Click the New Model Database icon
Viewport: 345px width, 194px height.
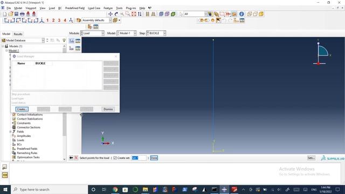5,14
